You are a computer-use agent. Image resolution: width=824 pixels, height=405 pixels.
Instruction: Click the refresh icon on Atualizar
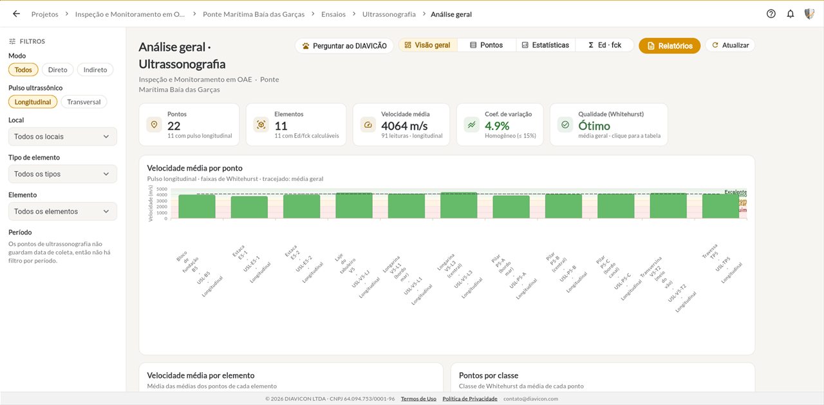pyautogui.click(x=715, y=45)
